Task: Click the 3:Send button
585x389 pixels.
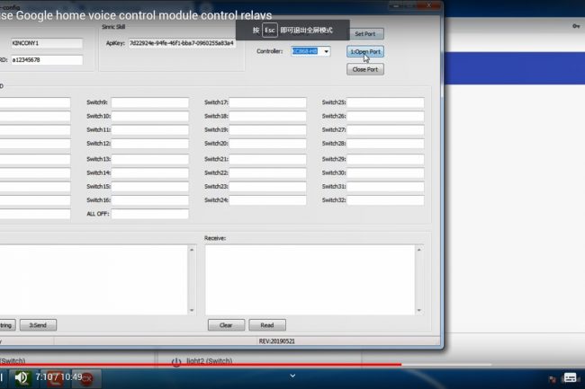Action: point(43,325)
